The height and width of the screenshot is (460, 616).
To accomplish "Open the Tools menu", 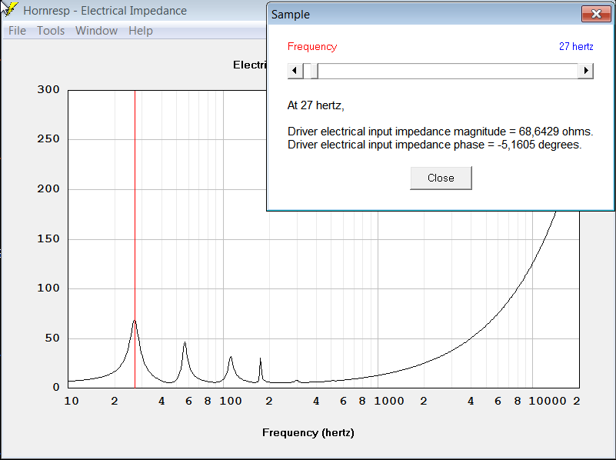I will (x=51, y=31).
